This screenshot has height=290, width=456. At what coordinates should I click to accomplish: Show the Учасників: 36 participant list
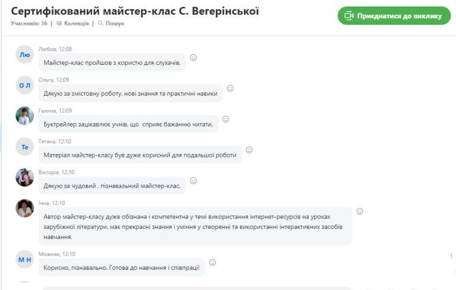[x=29, y=23]
